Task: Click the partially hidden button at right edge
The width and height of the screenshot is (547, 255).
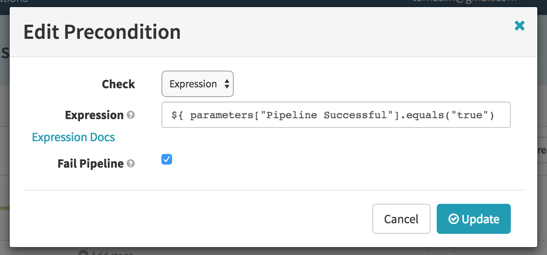Action: (542, 150)
